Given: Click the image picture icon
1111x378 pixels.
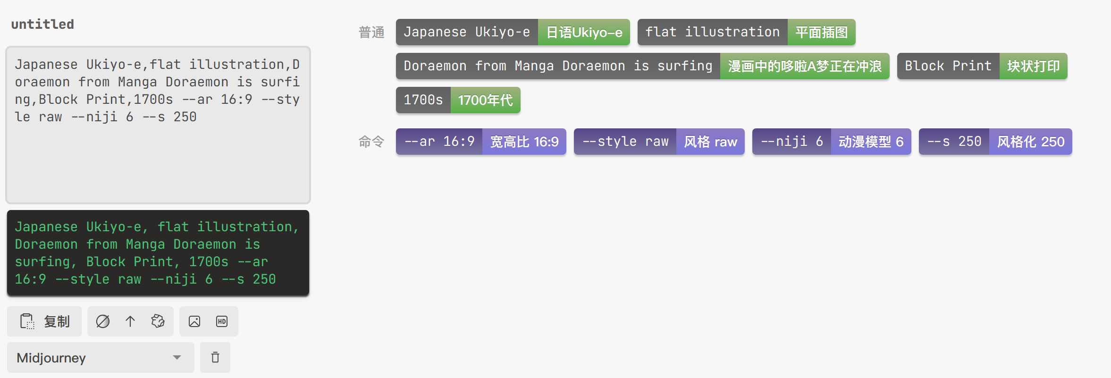Looking at the screenshot, I should tap(194, 321).
